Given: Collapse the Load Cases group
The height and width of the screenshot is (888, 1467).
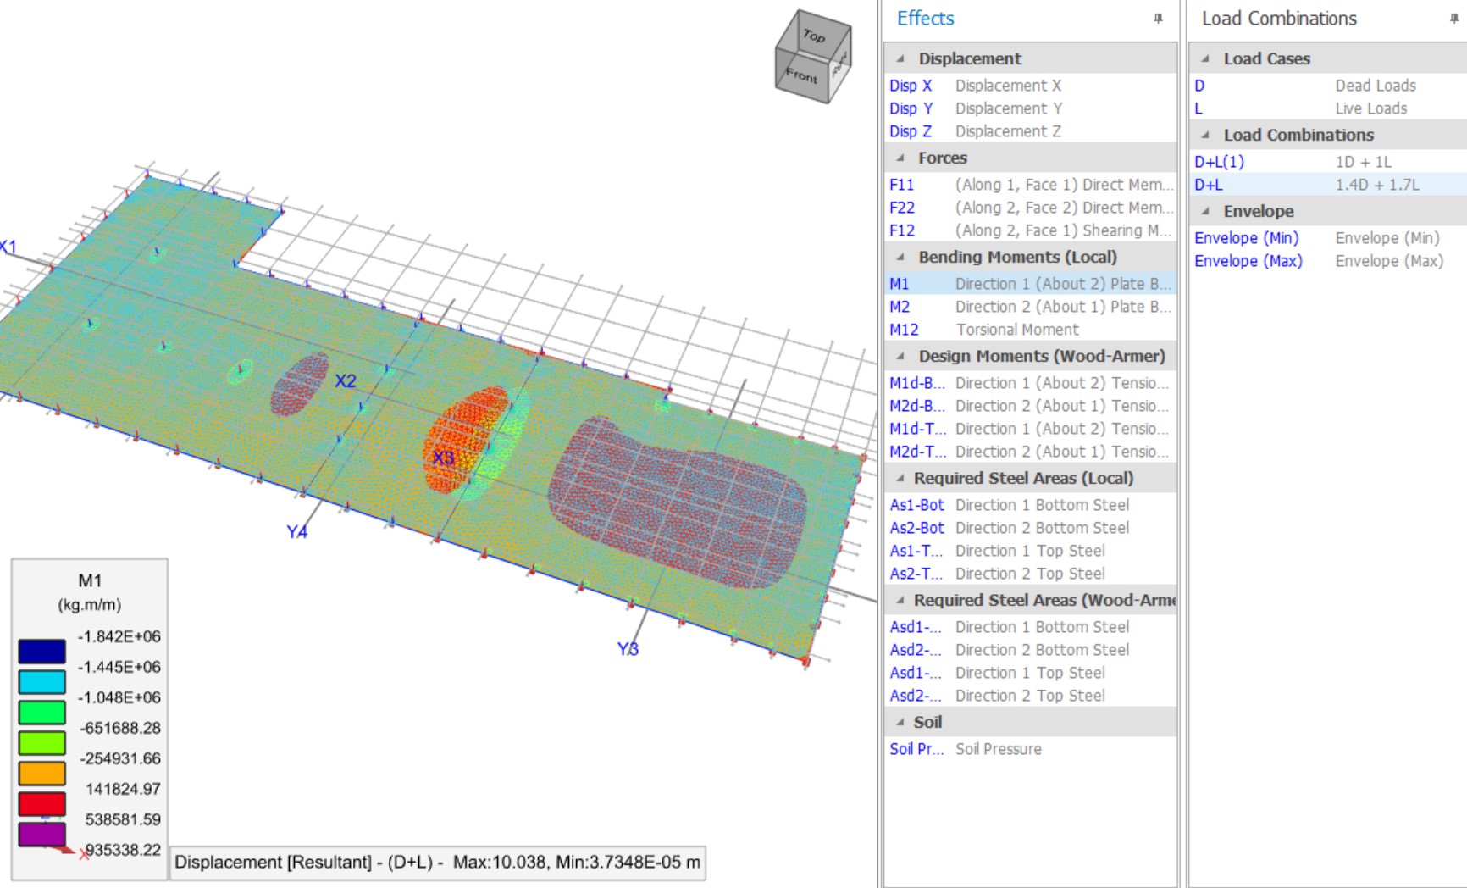Looking at the screenshot, I should [1205, 58].
